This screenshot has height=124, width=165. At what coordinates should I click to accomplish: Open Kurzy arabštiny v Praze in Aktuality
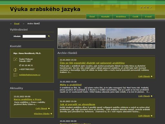[27, 99]
